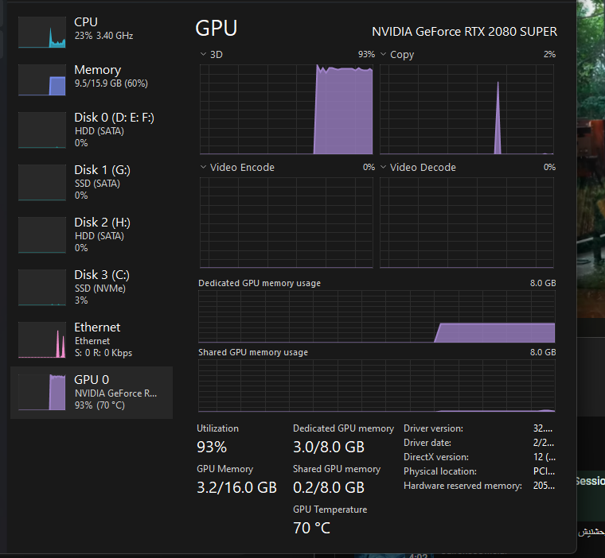This screenshot has height=558, width=605.
Task: Click the 70 °C GPU Temperature value
Action: point(312,528)
